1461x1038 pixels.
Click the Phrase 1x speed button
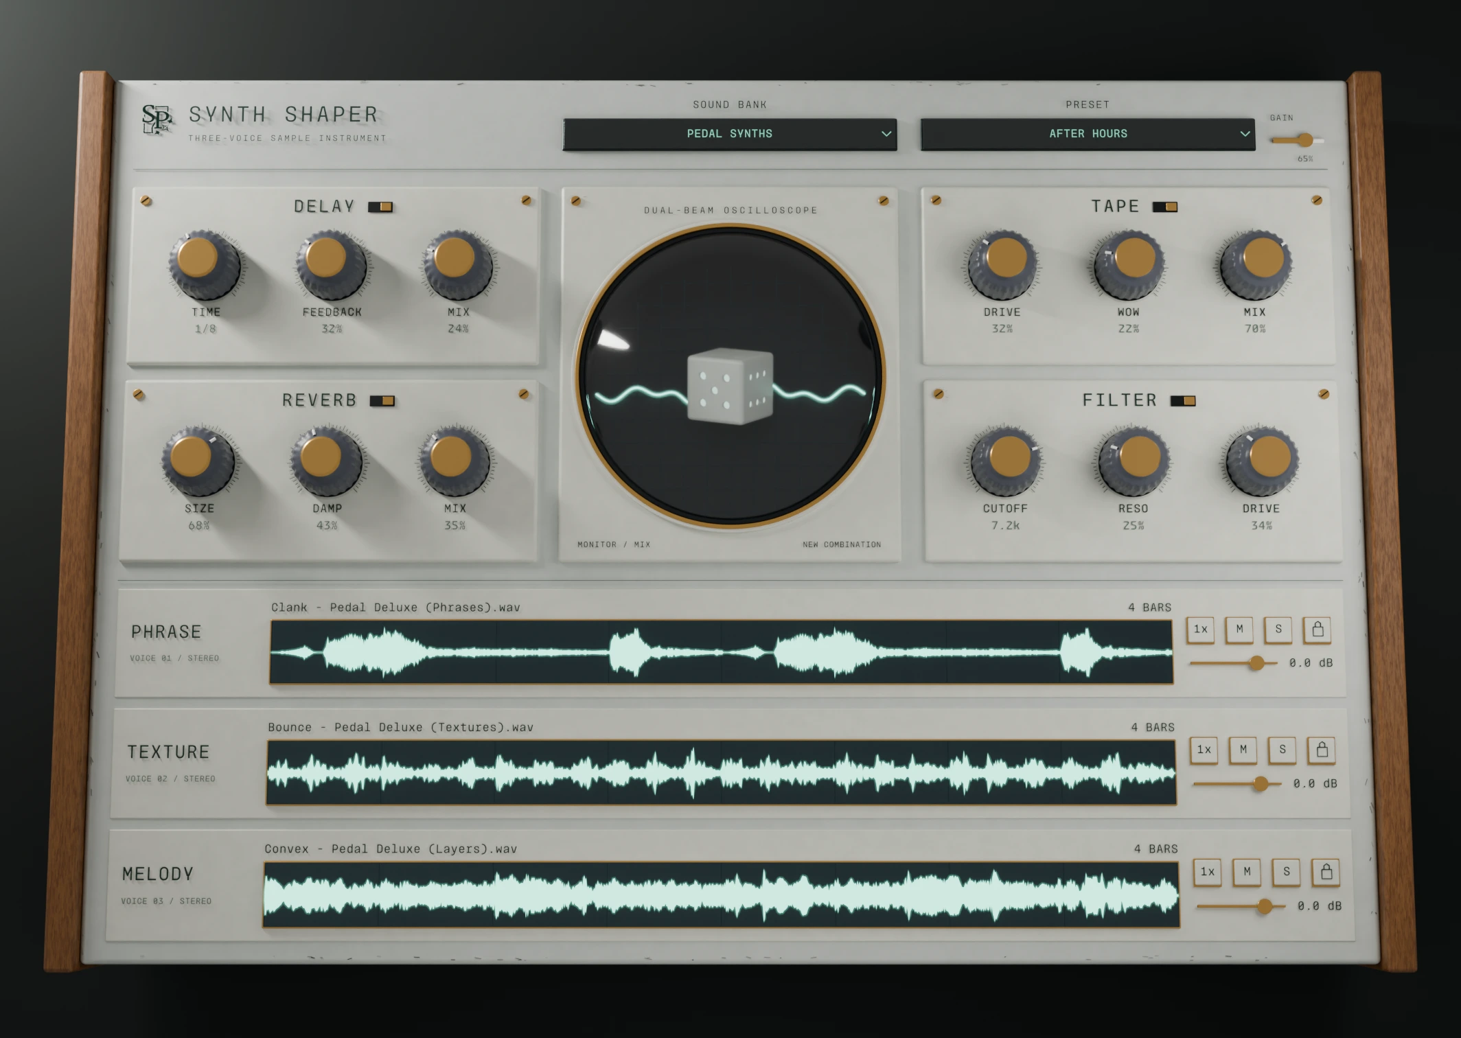1200,630
